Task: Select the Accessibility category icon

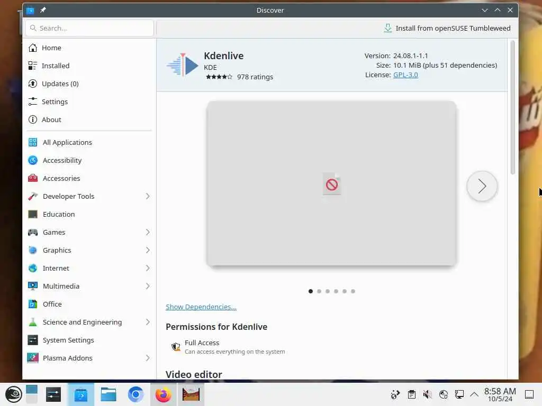Action: click(33, 160)
